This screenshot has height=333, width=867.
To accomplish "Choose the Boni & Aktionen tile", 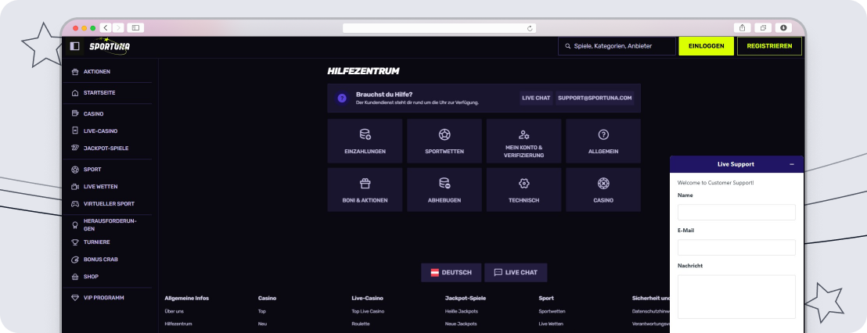I will (x=365, y=190).
